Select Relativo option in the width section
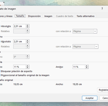This screenshot has width=108, height=106. [x=5, y=47]
